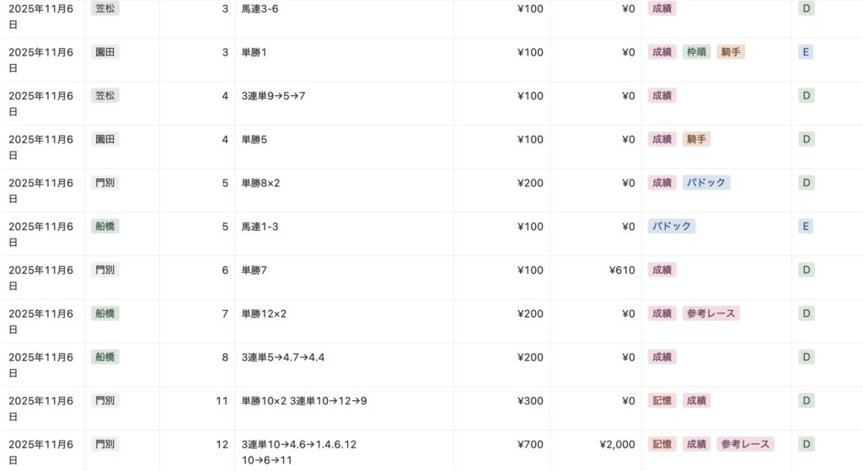The height and width of the screenshot is (471, 863).
Task: Click the race number 12 cell
Action: tap(222, 444)
